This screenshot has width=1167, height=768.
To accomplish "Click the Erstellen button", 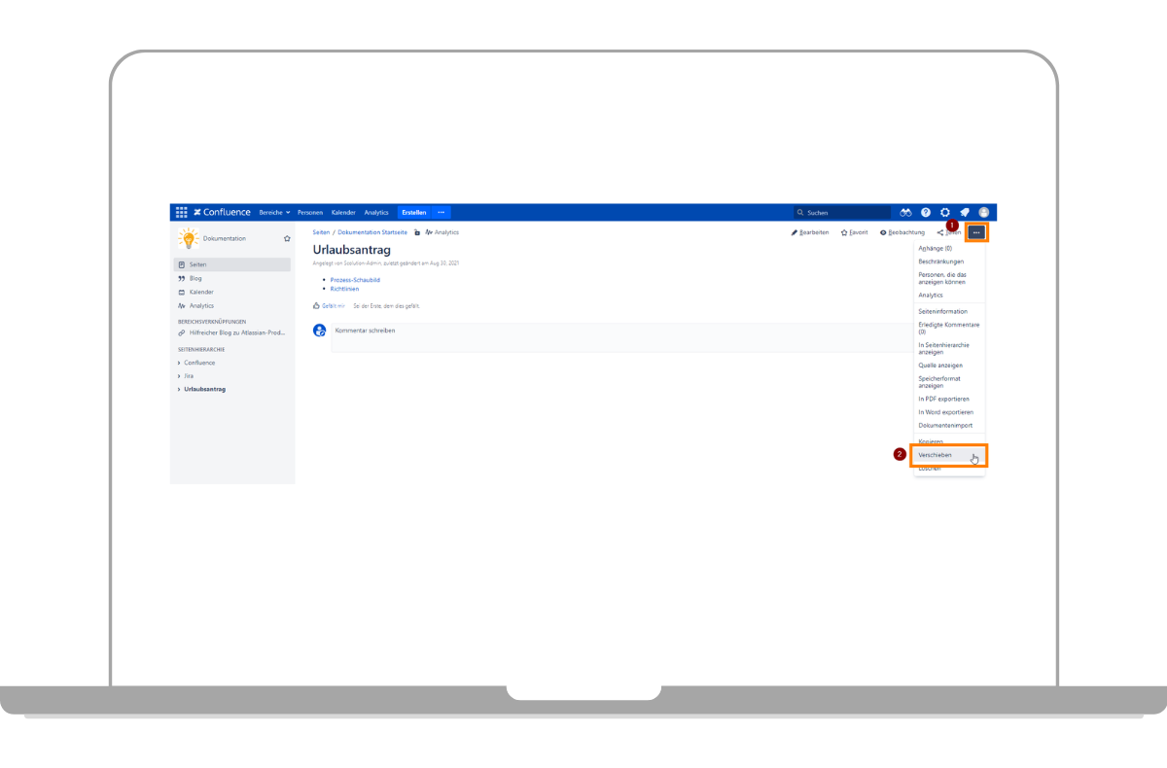I will pos(413,212).
